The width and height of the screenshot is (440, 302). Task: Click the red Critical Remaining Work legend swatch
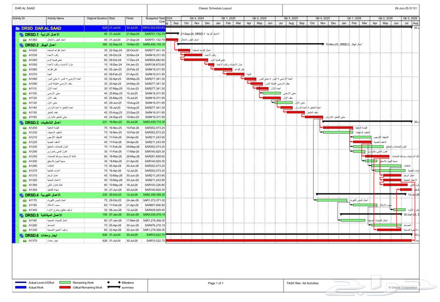tap(71, 288)
